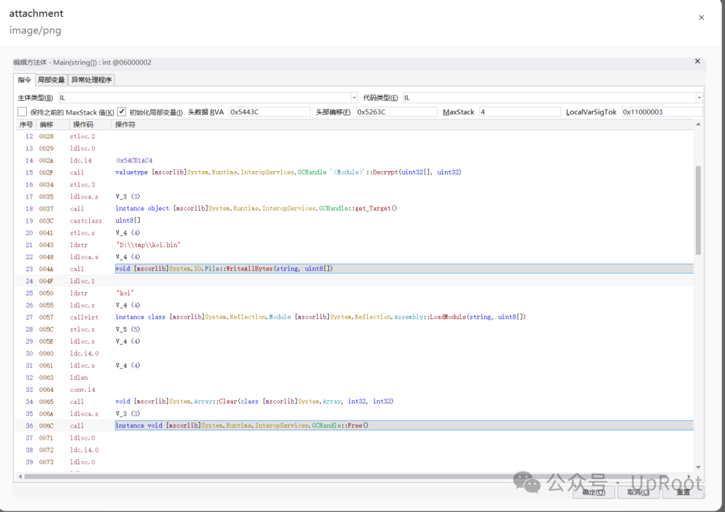Click the ldc.i4.0 opcode in row 38
725x512 pixels.
84,450
